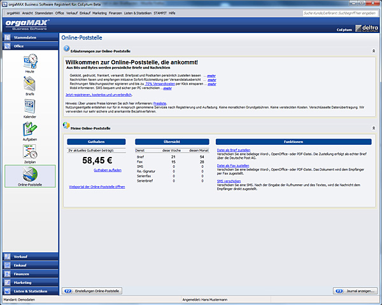Viewport: 382px width, 305px height.
Task: Click Angemeldet: Hans Mustermann status text
Action: tap(204, 300)
